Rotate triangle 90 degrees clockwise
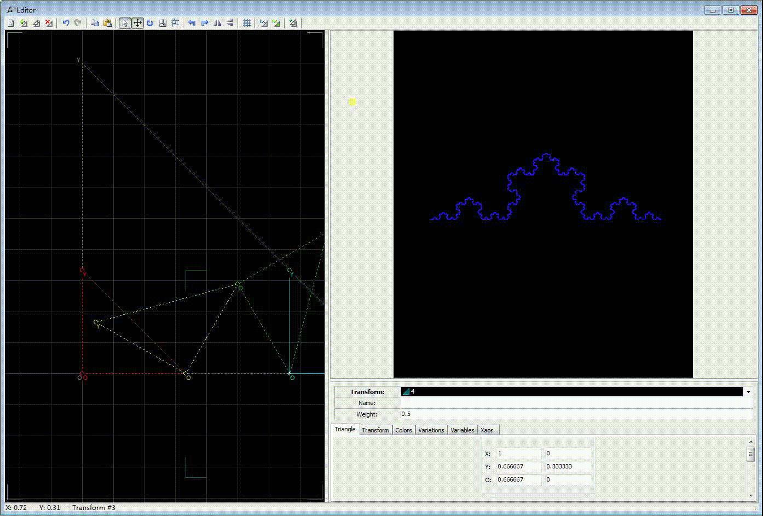The width and height of the screenshot is (763, 516). coord(205,23)
